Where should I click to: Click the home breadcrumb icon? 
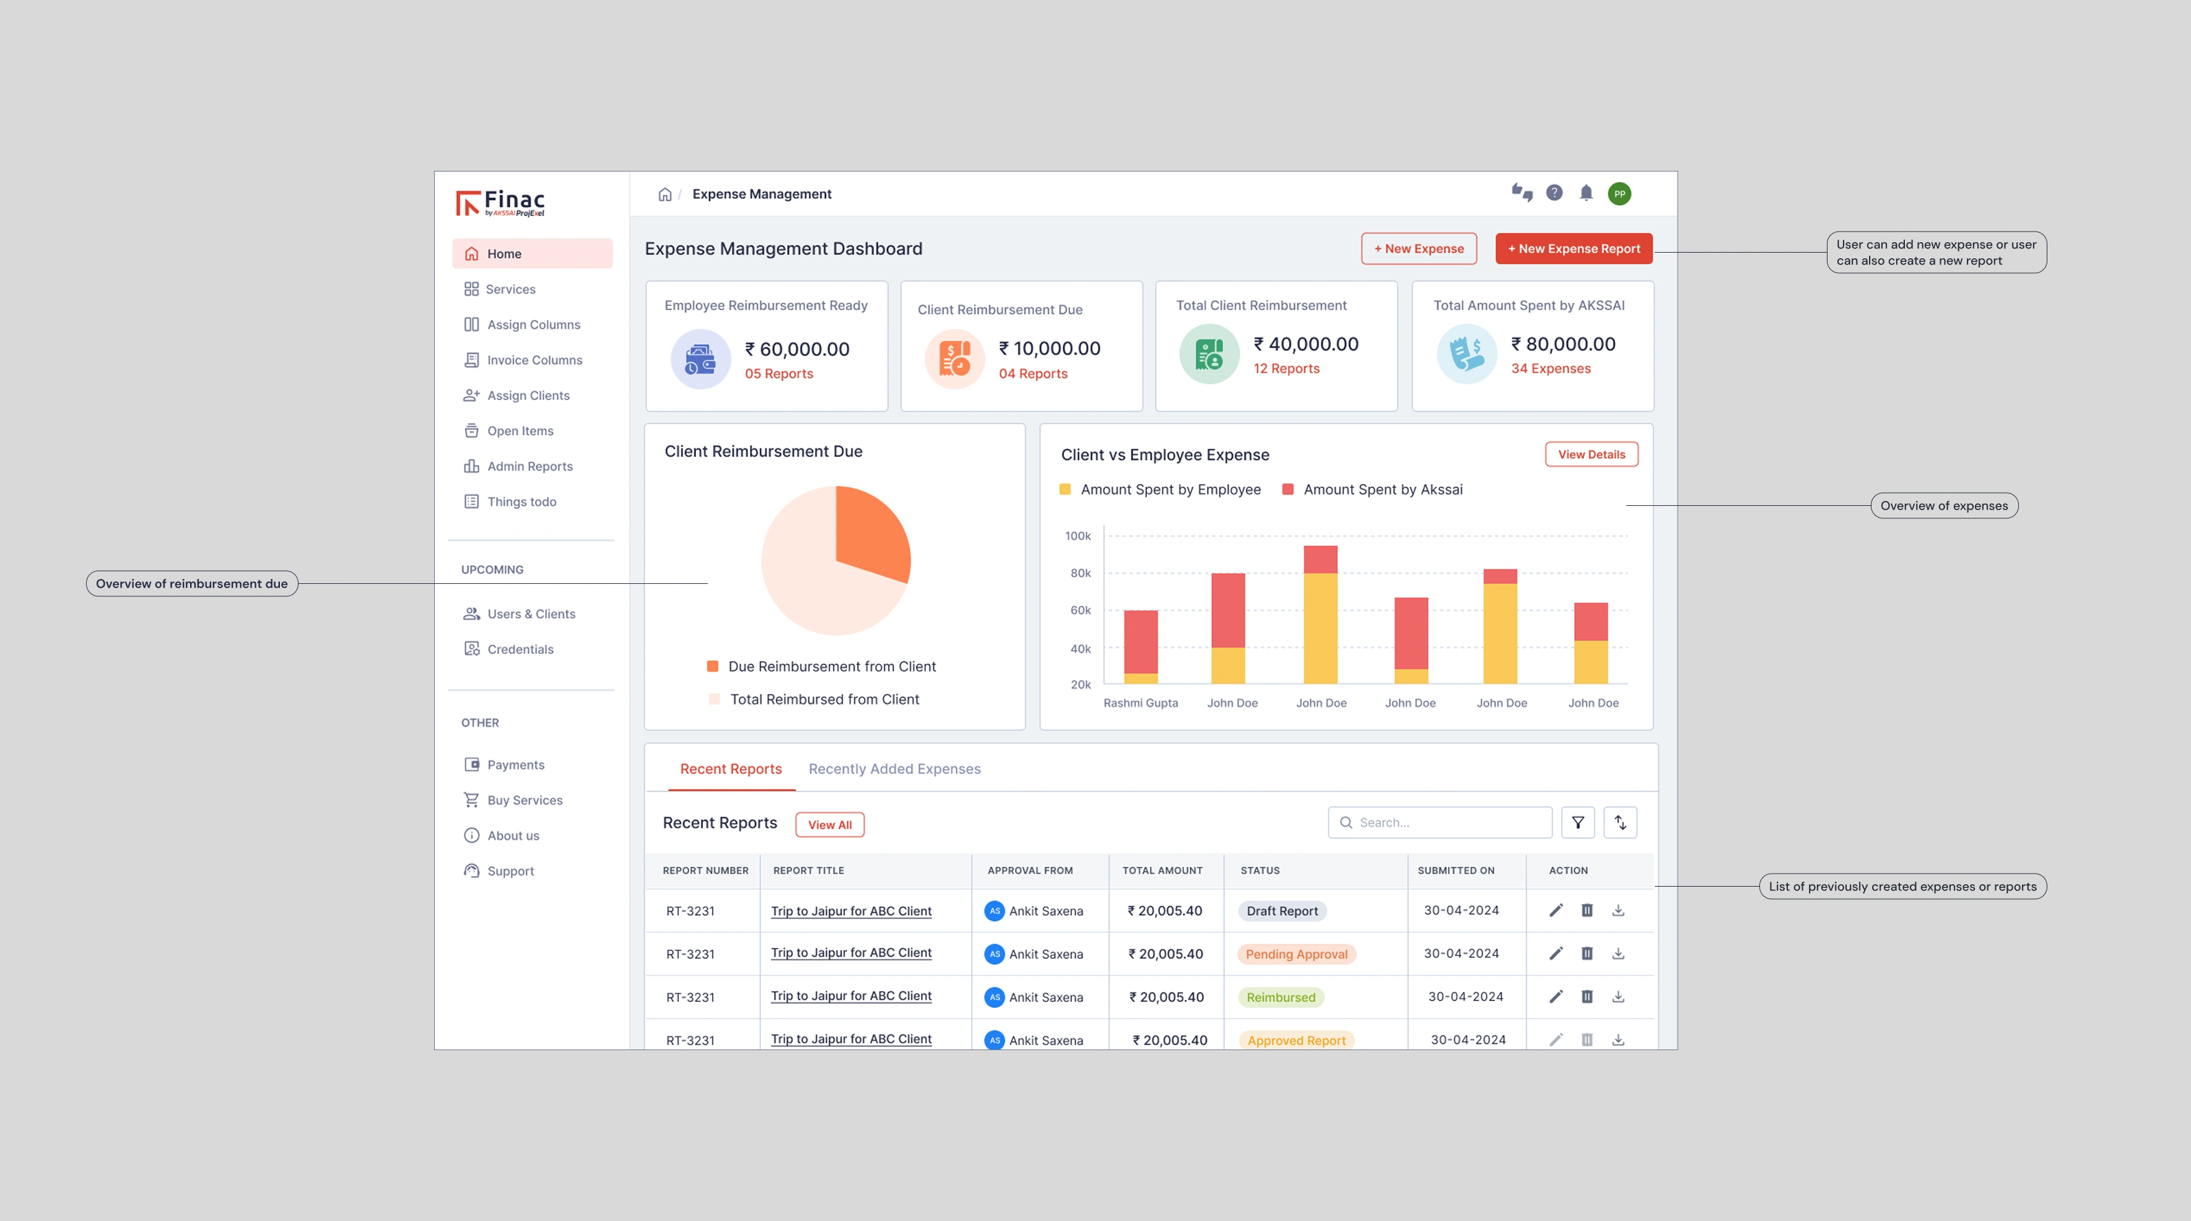[x=664, y=194]
